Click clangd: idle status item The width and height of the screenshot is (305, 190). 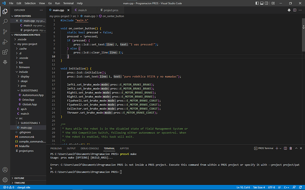(23, 187)
